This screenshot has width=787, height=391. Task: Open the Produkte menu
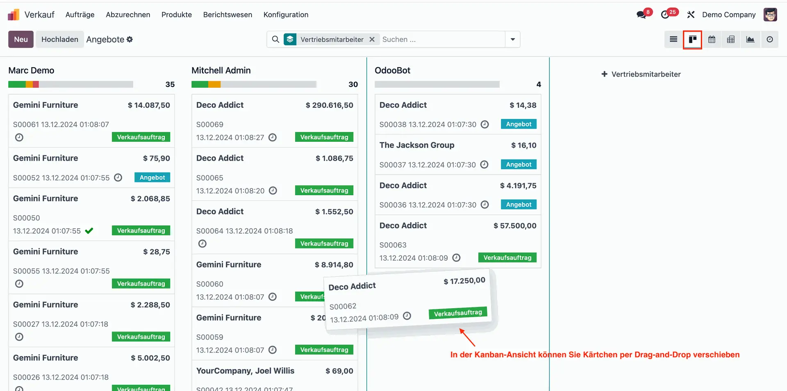[x=177, y=15]
